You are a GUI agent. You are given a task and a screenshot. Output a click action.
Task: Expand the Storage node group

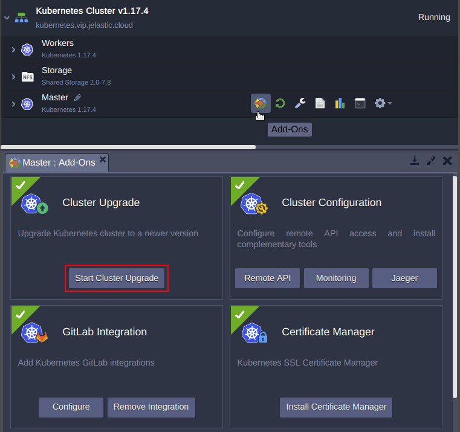click(x=13, y=77)
